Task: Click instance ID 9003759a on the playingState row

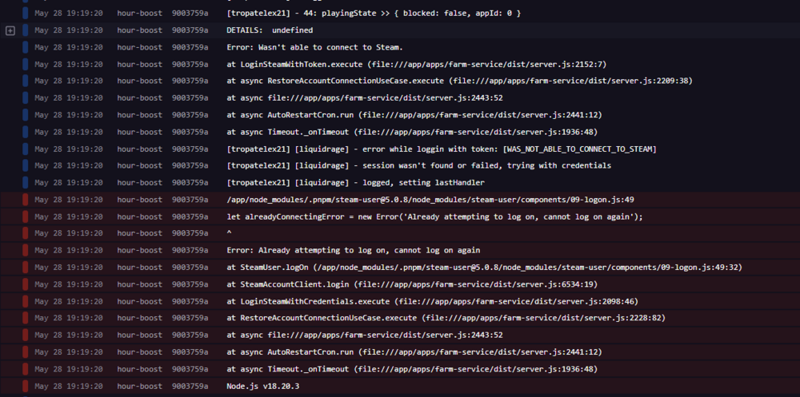Action: pos(190,14)
